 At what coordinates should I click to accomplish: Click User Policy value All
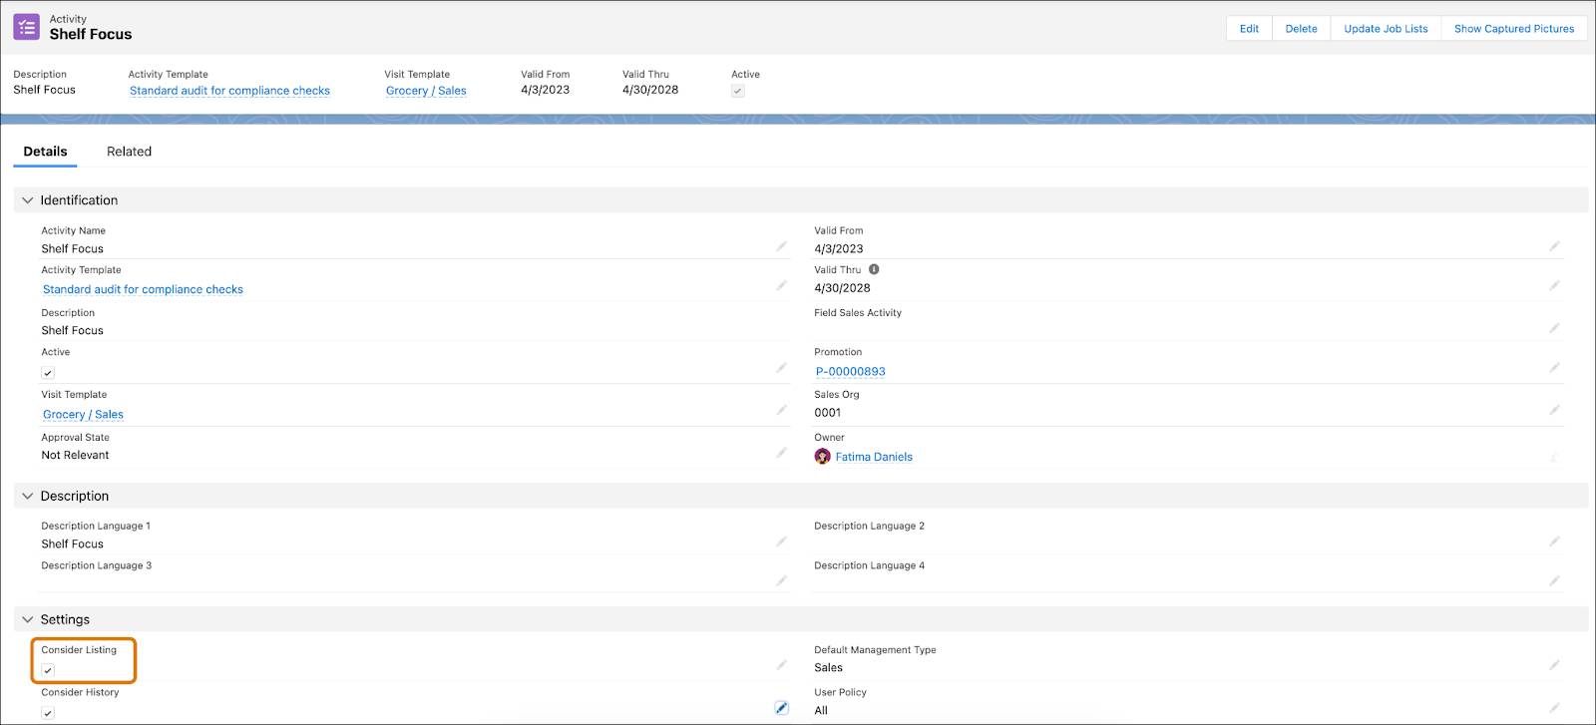821,710
